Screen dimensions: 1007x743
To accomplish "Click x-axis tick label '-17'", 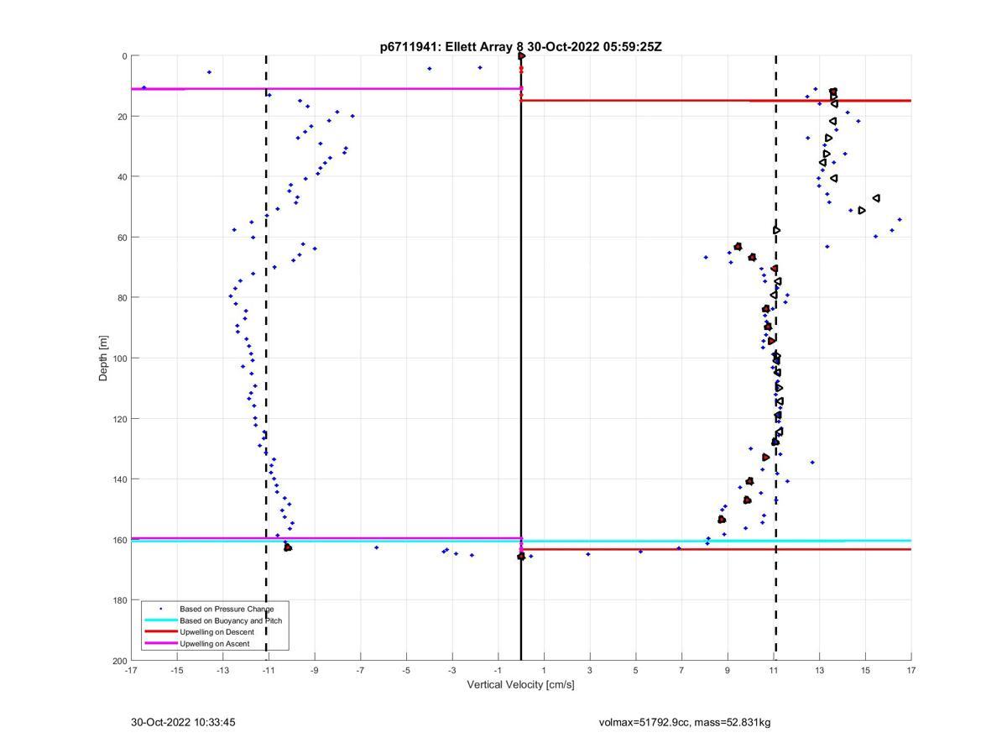I will [131, 670].
